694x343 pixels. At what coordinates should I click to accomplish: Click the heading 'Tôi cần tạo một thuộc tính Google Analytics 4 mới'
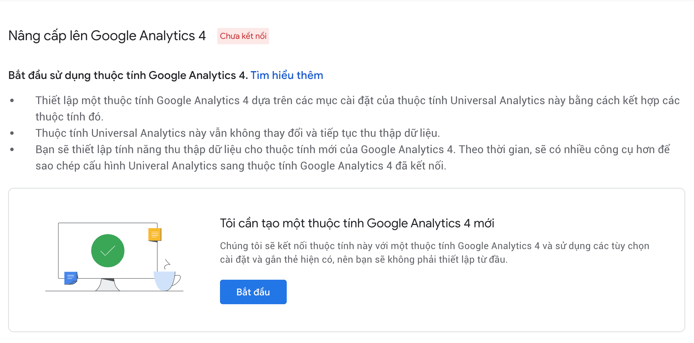tap(357, 223)
